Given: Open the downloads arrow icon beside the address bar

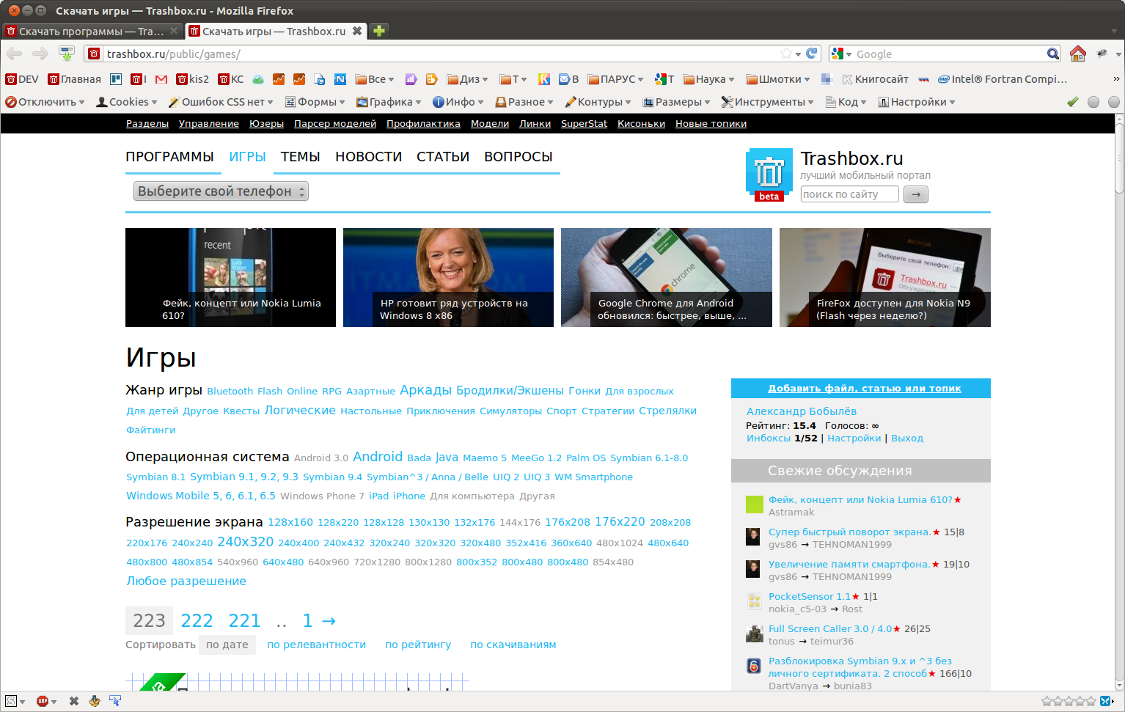Looking at the screenshot, I should pos(67,54).
